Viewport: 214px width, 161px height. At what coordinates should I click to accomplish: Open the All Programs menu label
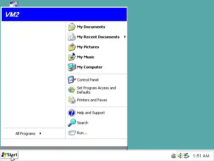(25, 133)
